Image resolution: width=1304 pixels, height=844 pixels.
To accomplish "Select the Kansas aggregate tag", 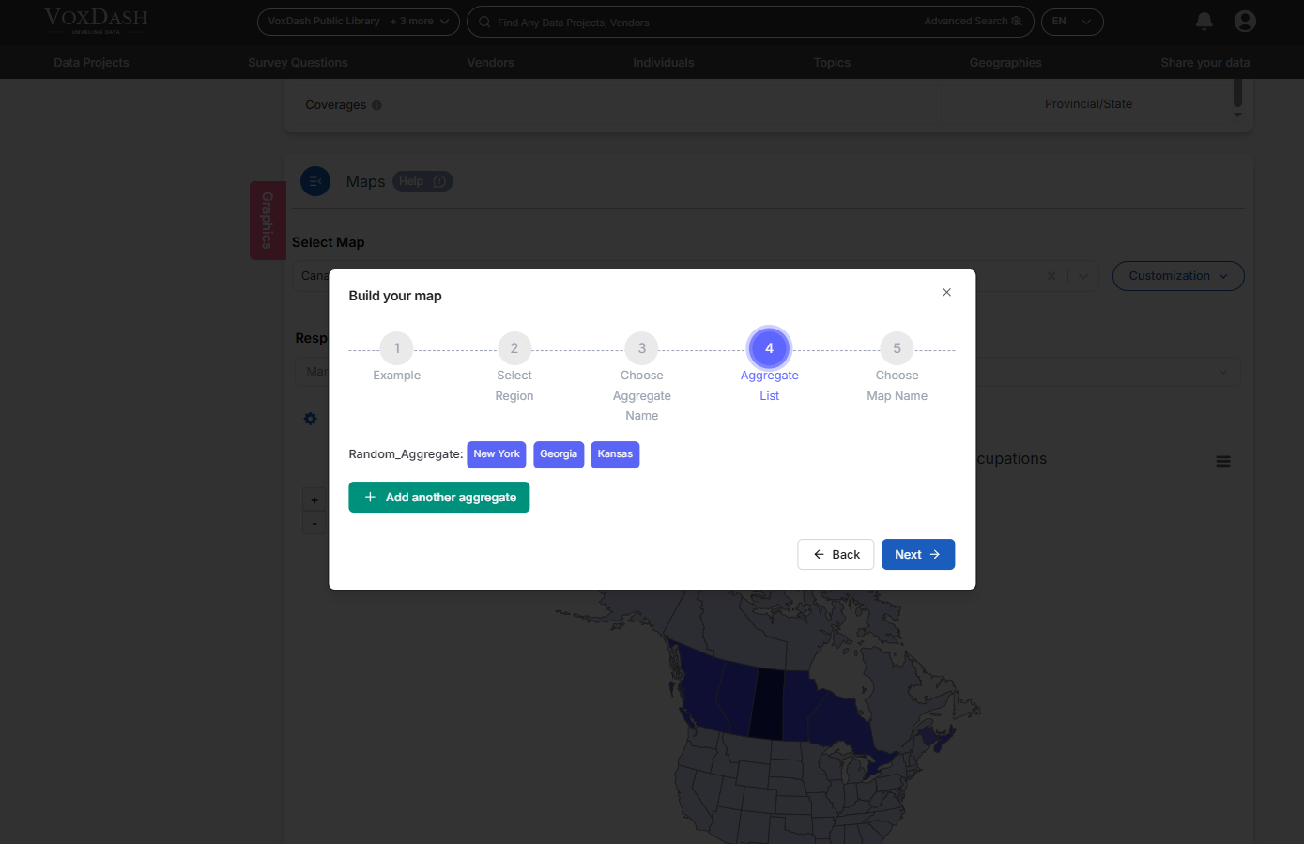I will (615, 453).
